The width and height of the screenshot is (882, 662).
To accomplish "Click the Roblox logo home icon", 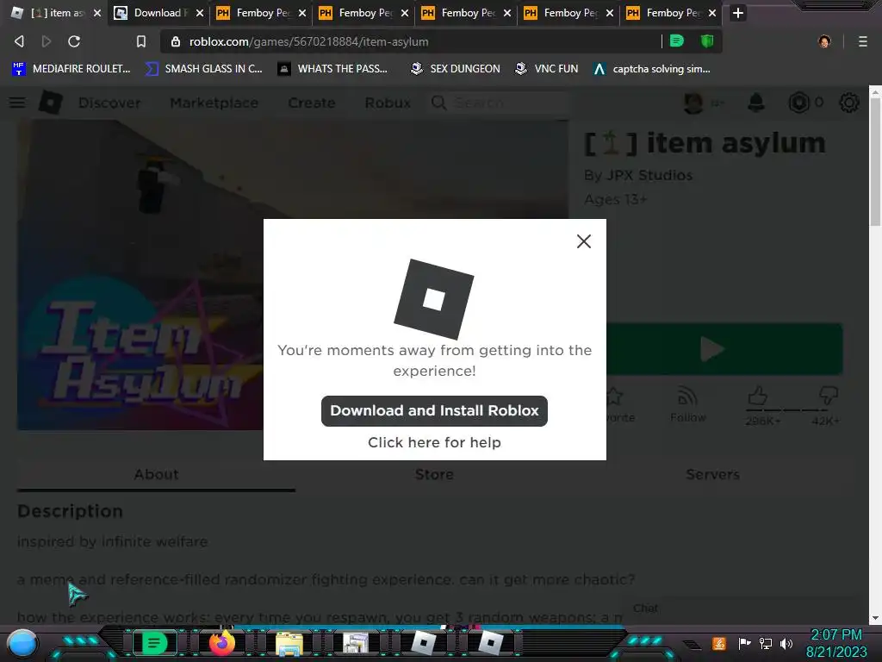I will [x=51, y=103].
